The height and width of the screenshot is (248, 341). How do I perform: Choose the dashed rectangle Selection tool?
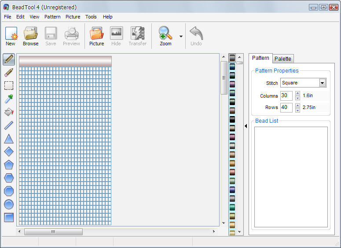tap(9, 86)
